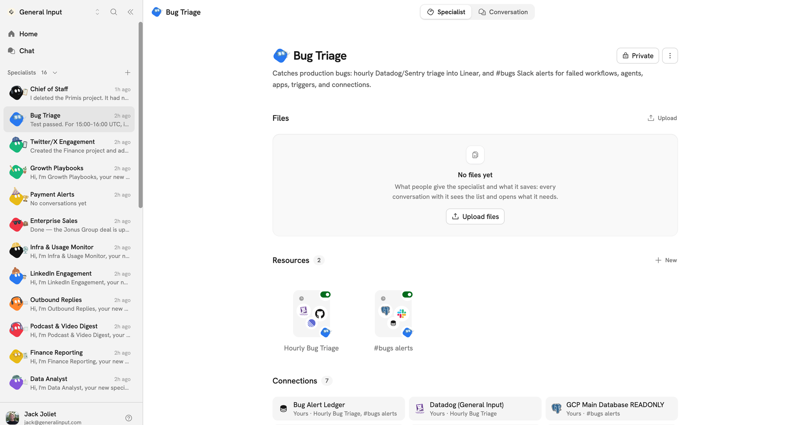The height and width of the screenshot is (425, 799).
Task: Click the Upload files button
Action: coord(475,216)
